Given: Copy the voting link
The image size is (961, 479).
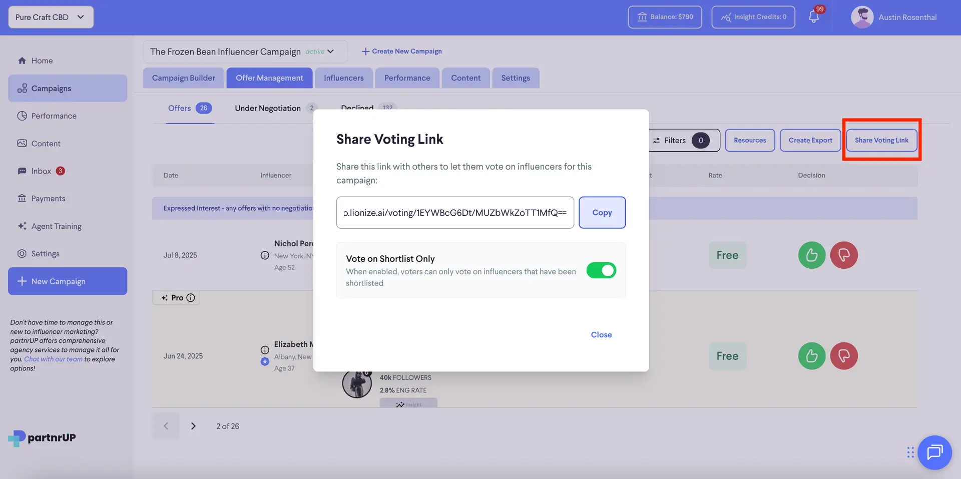Looking at the screenshot, I should [602, 212].
